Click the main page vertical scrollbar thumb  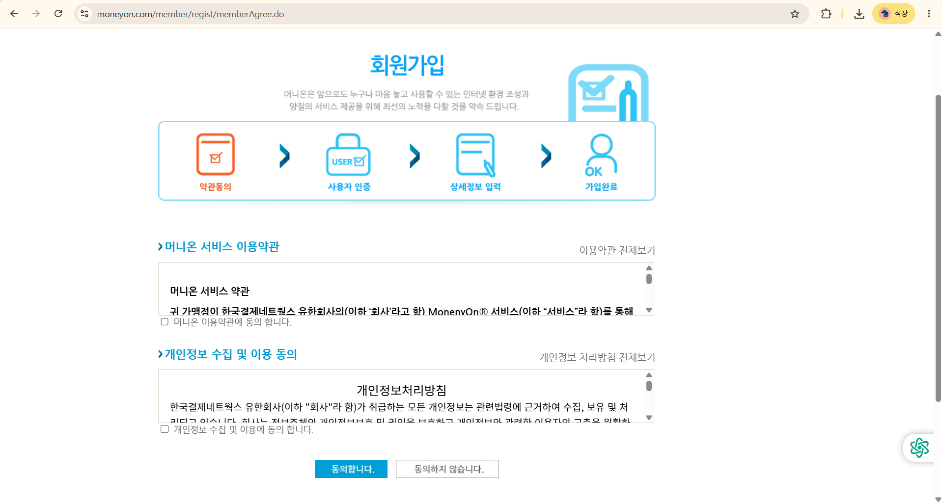pos(938,248)
